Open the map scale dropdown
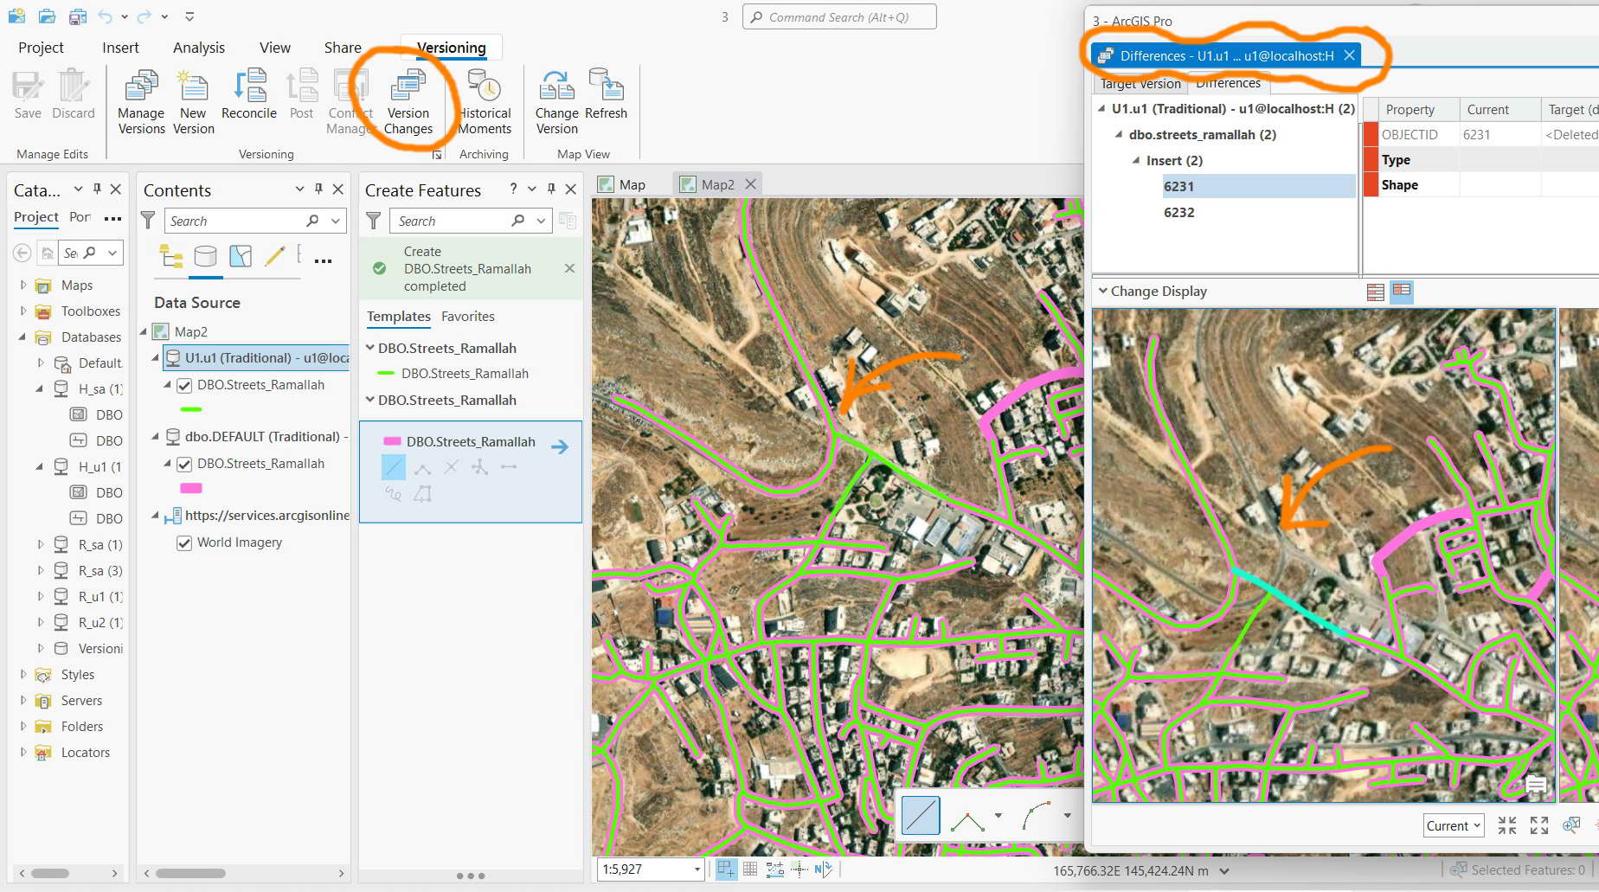Viewport: 1599px width, 892px height. 697,870
